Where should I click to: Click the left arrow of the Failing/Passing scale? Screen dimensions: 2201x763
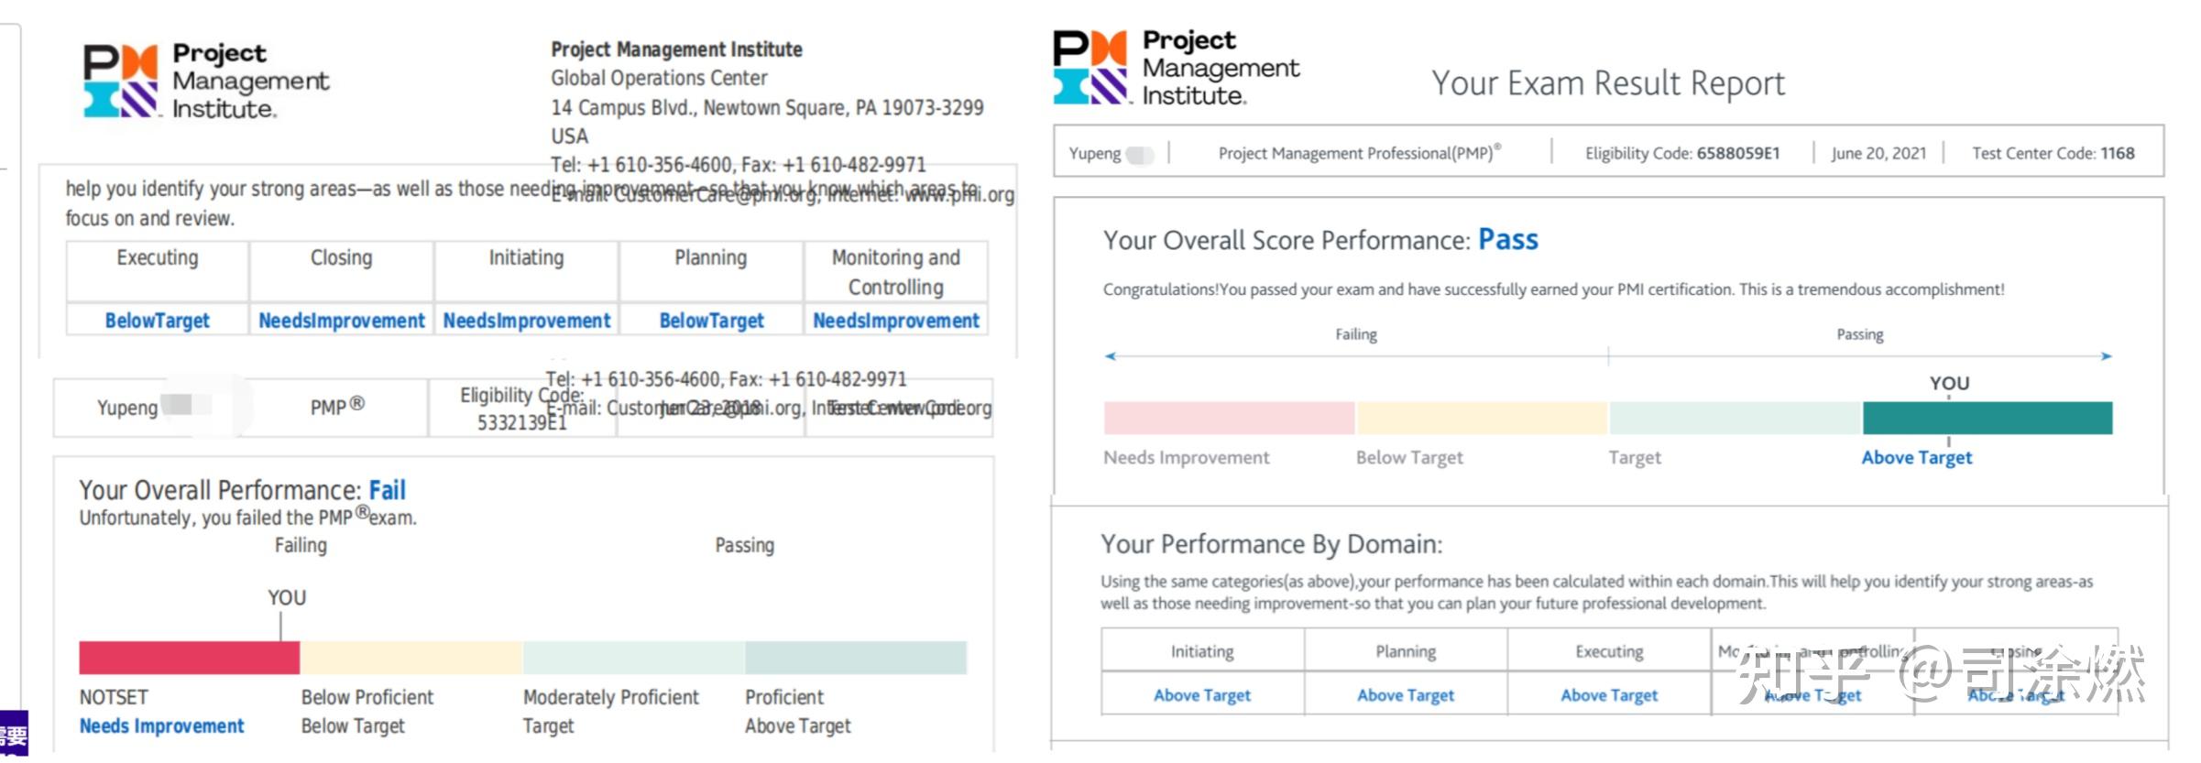click(x=1111, y=355)
